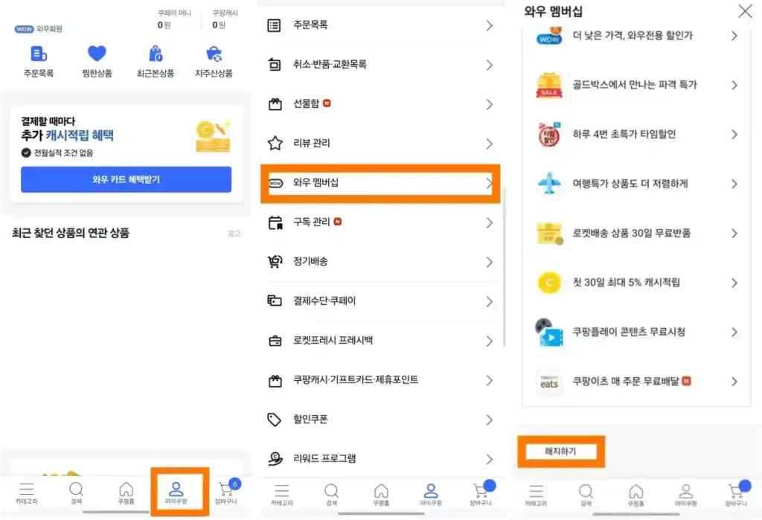Open 여행특가 상품도 더 저렴하게 benefit
762x520 pixels.
637,184
